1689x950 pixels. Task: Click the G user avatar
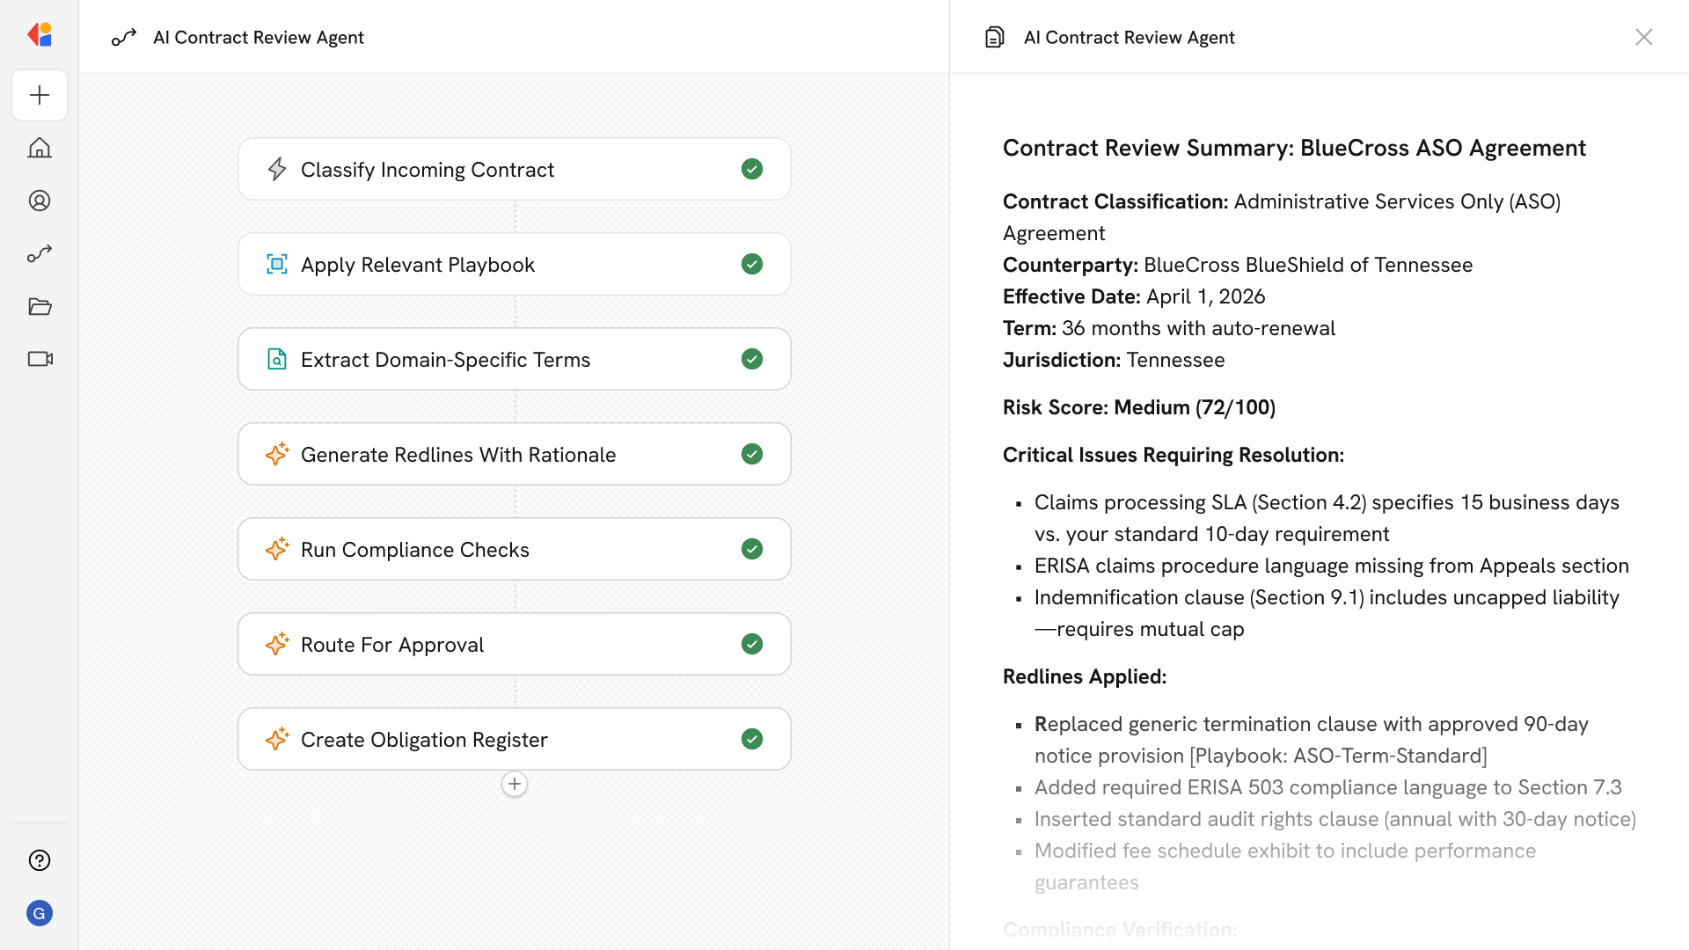click(40, 913)
